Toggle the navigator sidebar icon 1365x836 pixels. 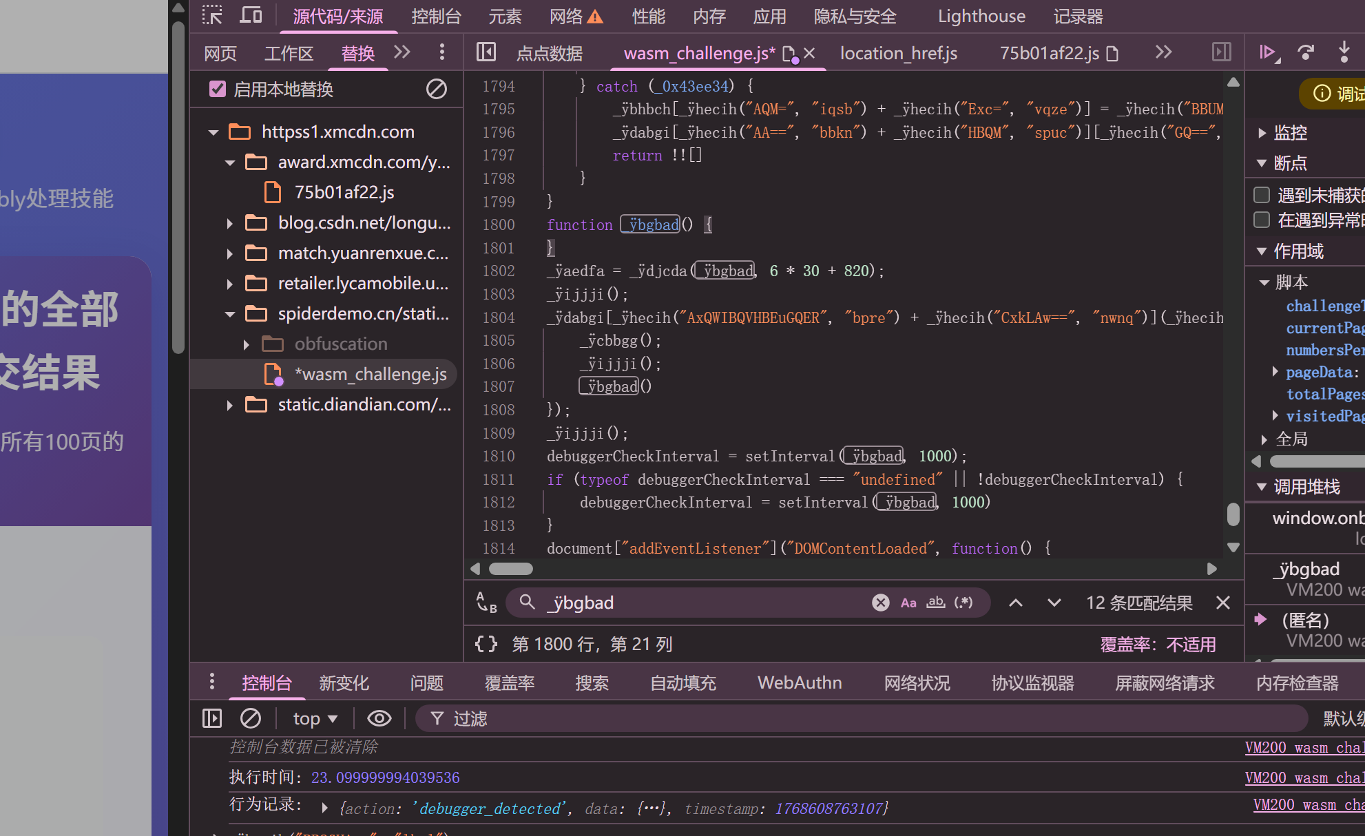coord(486,52)
